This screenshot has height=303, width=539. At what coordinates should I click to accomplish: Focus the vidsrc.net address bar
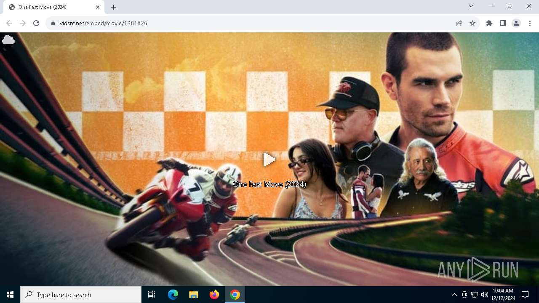point(253,23)
